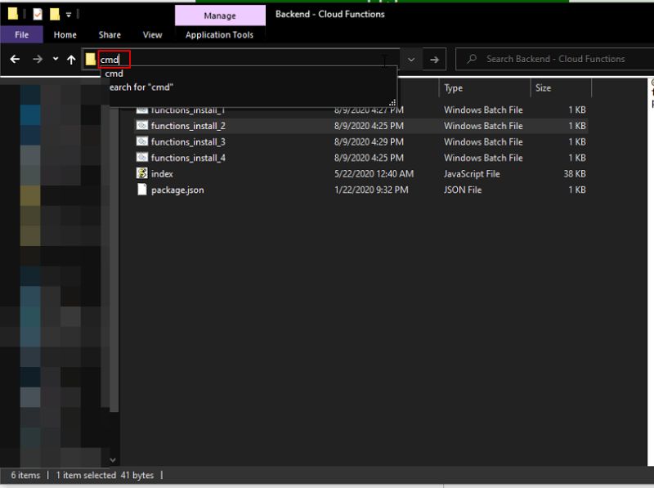Image resolution: width=654 pixels, height=488 pixels.
Task: Select the folder icon in the address bar
Action: tap(90, 59)
